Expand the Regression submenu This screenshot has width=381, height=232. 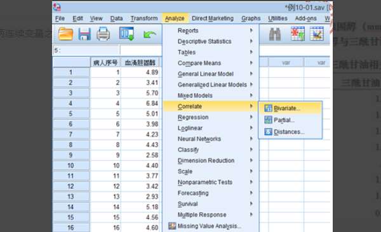click(210, 117)
